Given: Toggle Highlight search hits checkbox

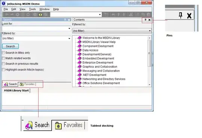Looking at the screenshot, I should [x=3, y=70].
